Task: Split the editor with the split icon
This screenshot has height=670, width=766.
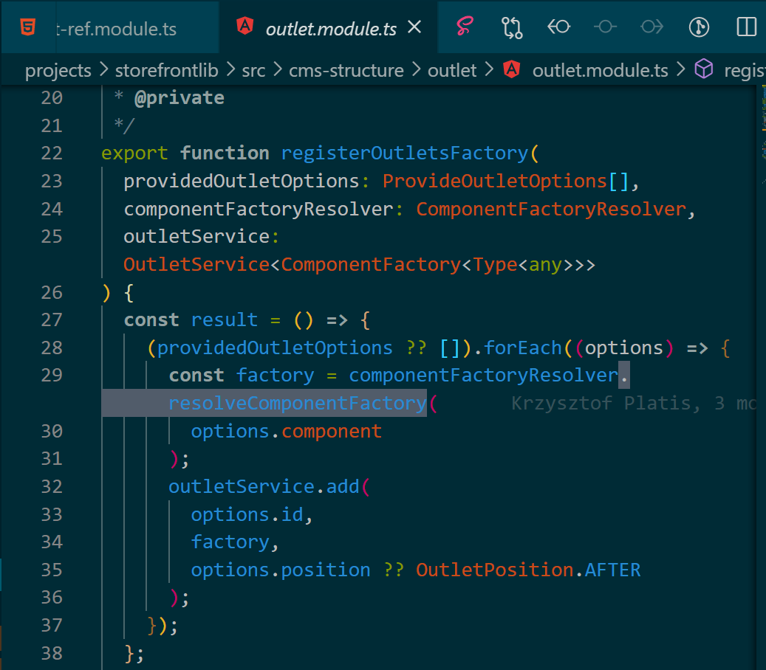Action: click(746, 27)
